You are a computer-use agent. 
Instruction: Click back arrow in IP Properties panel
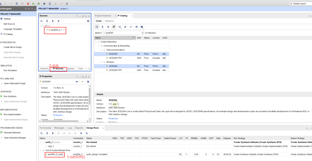click(77, 82)
